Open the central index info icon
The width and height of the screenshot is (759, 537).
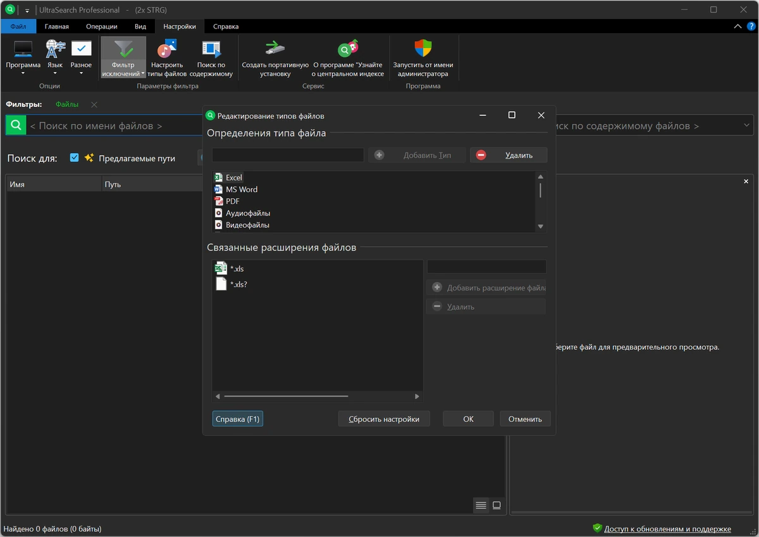(x=348, y=49)
